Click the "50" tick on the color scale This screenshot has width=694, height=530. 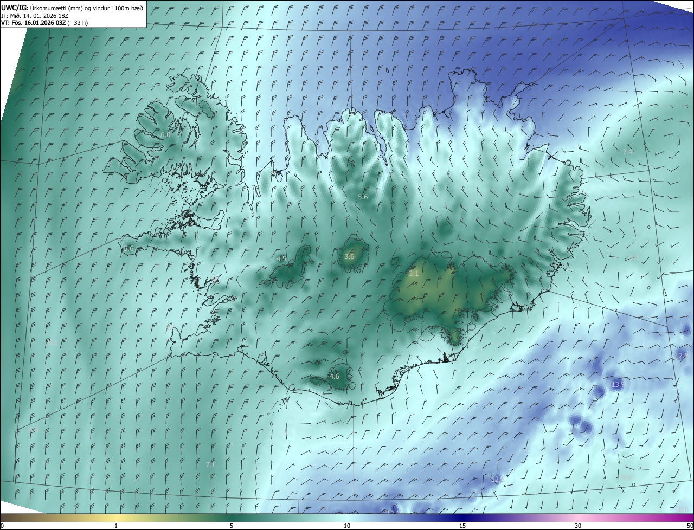pos(690,526)
